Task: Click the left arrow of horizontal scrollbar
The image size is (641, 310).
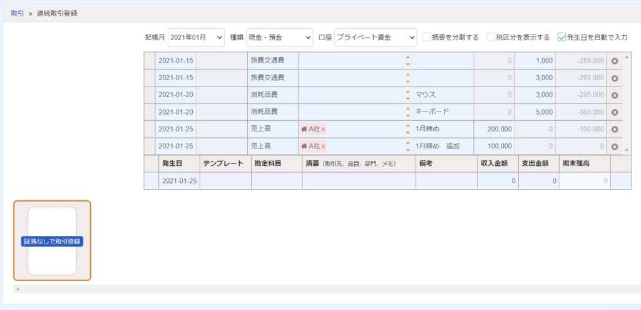Action: pos(17,289)
